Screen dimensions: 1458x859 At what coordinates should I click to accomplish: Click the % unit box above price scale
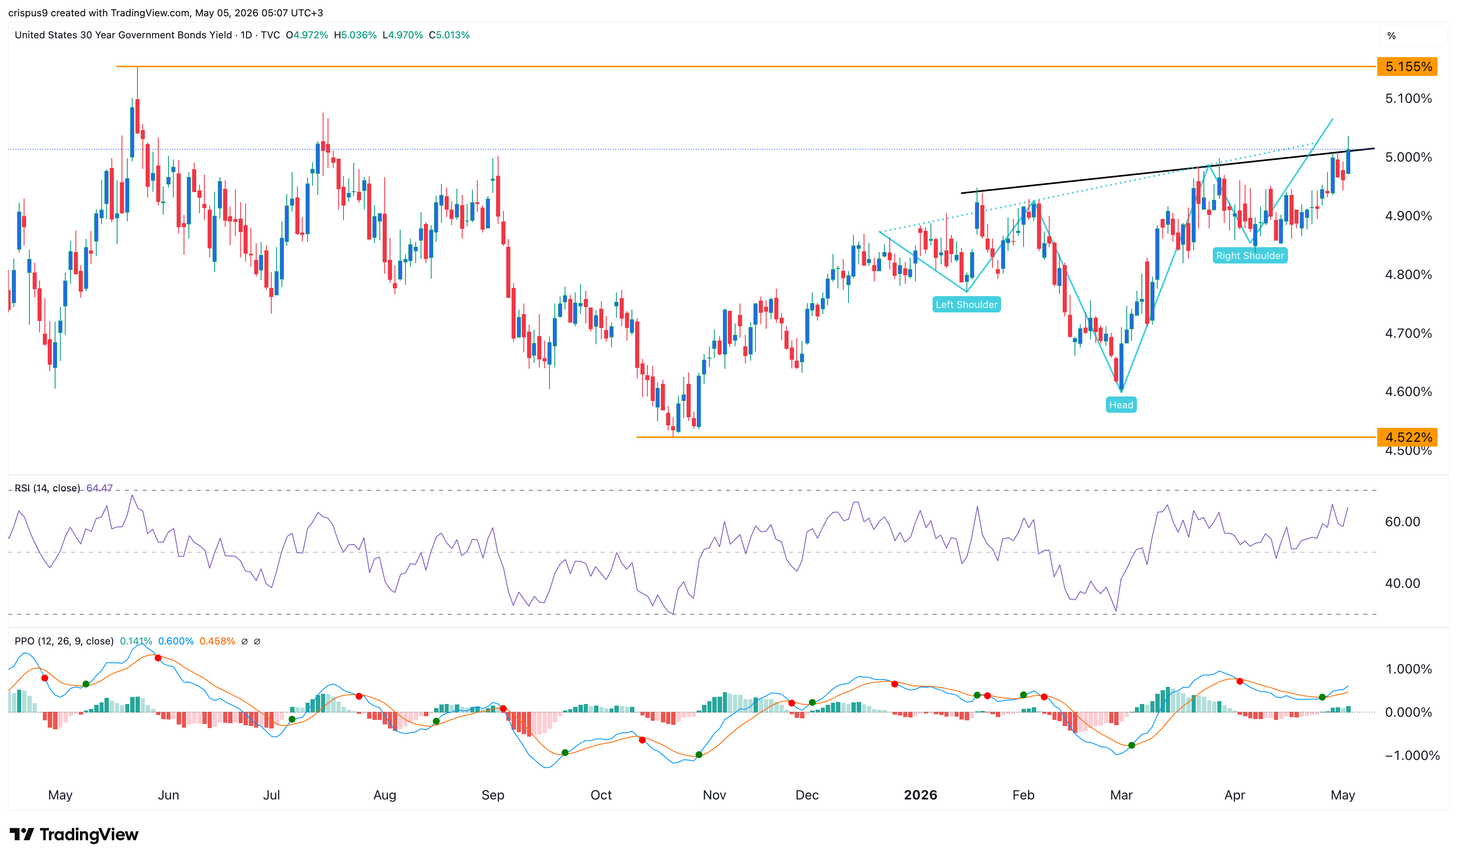(1412, 36)
